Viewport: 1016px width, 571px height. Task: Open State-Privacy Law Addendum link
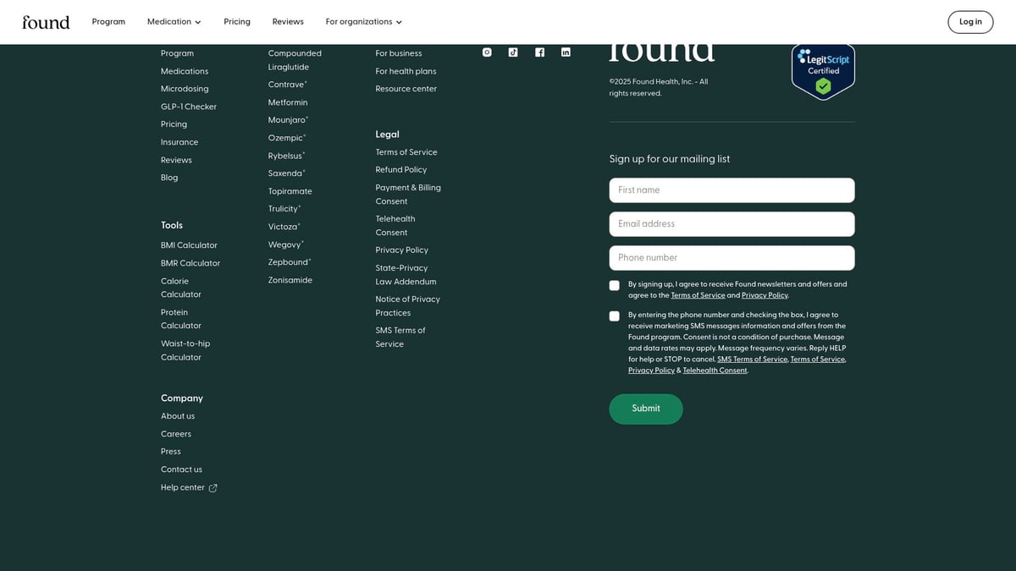pyautogui.click(x=406, y=275)
